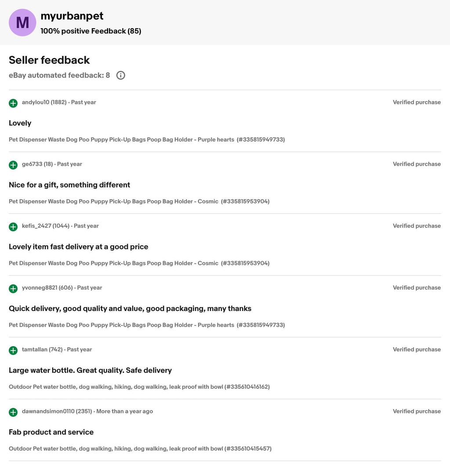
Task: Open the 100% positive Feedback (85) text
Action: pyautogui.click(x=91, y=31)
